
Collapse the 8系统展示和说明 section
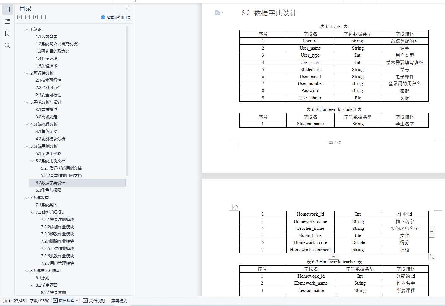[27, 271]
